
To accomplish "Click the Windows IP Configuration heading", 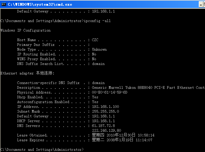I will (x=26, y=30).
